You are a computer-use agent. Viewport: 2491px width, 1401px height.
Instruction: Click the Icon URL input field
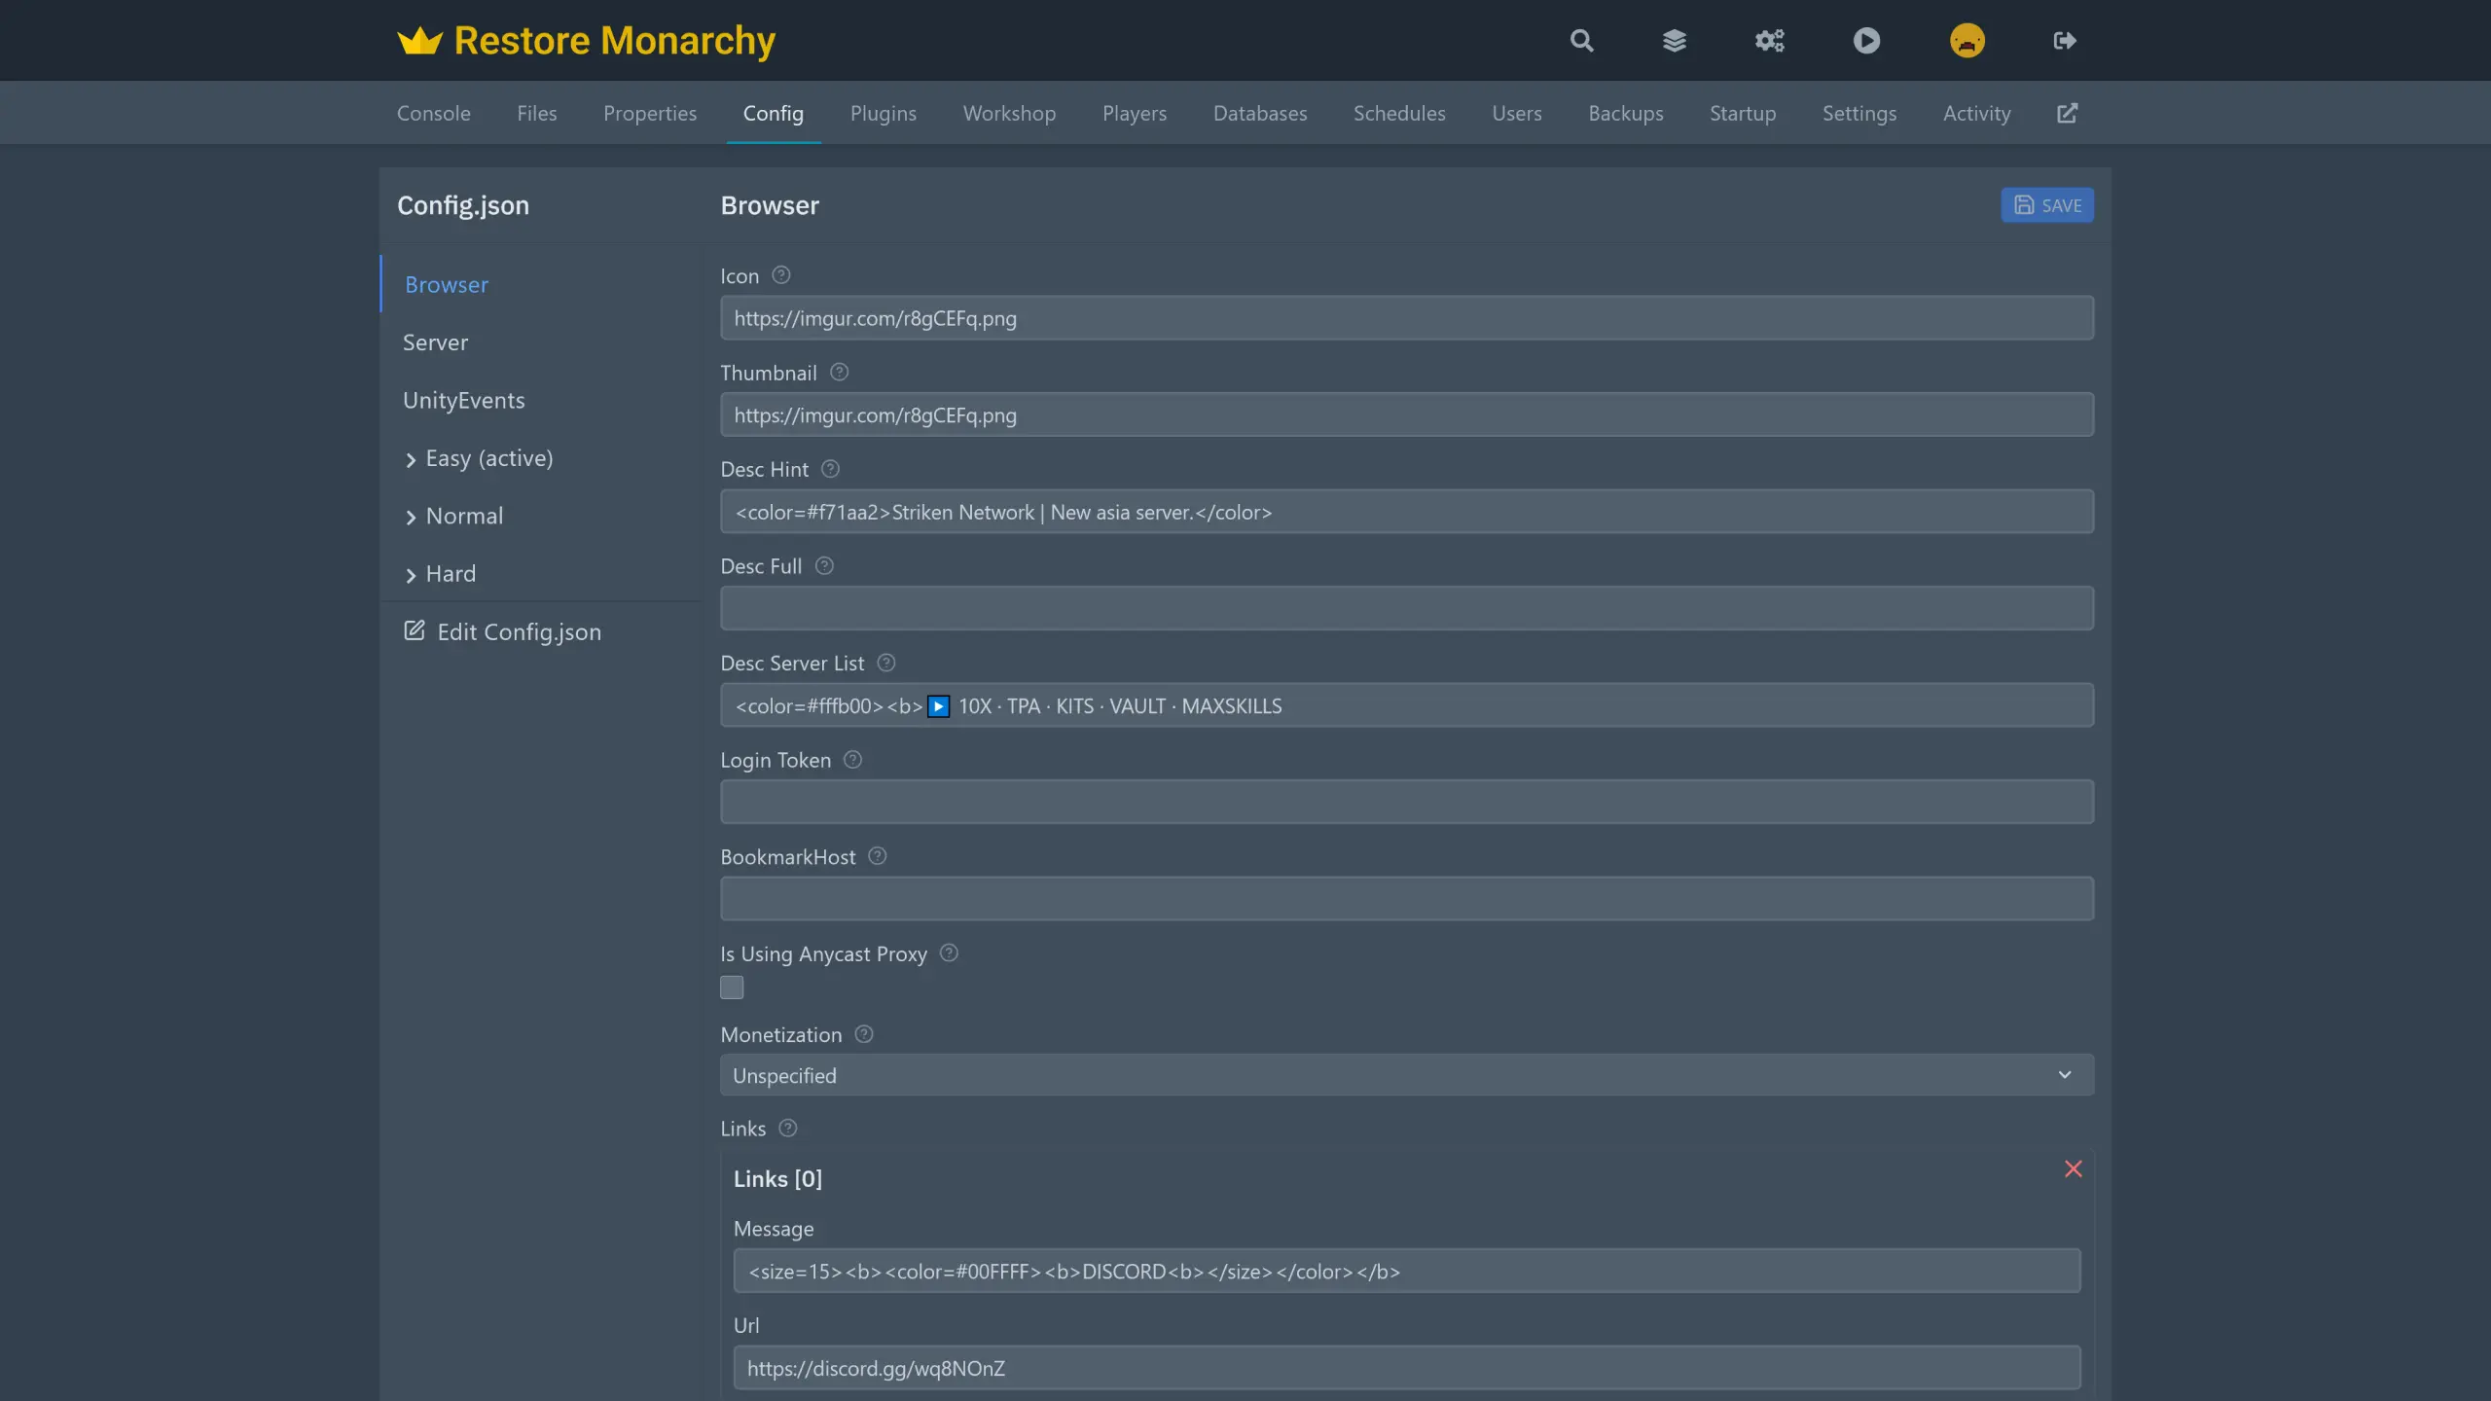coord(1407,318)
